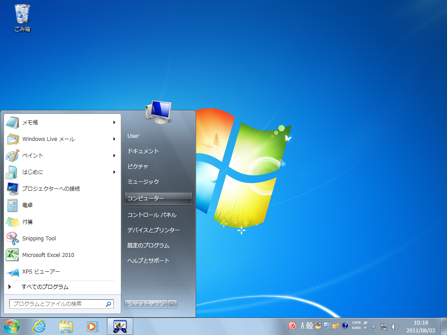Click シャットダウン button

[146, 304]
